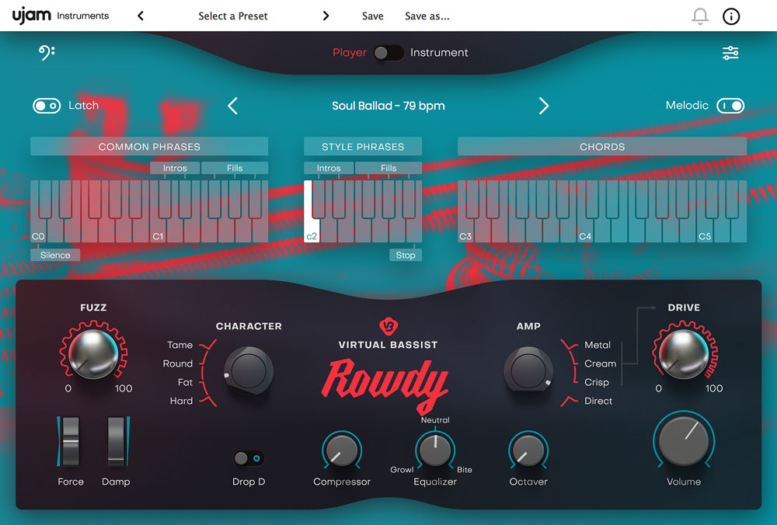Click the Character selector knob
This screenshot has width=777, height=525.
(x=249, y=370)
